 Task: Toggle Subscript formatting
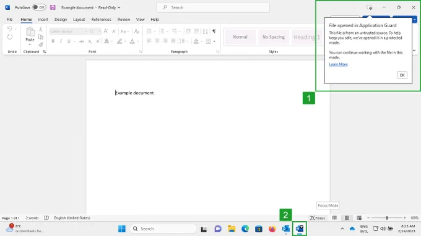90,41
